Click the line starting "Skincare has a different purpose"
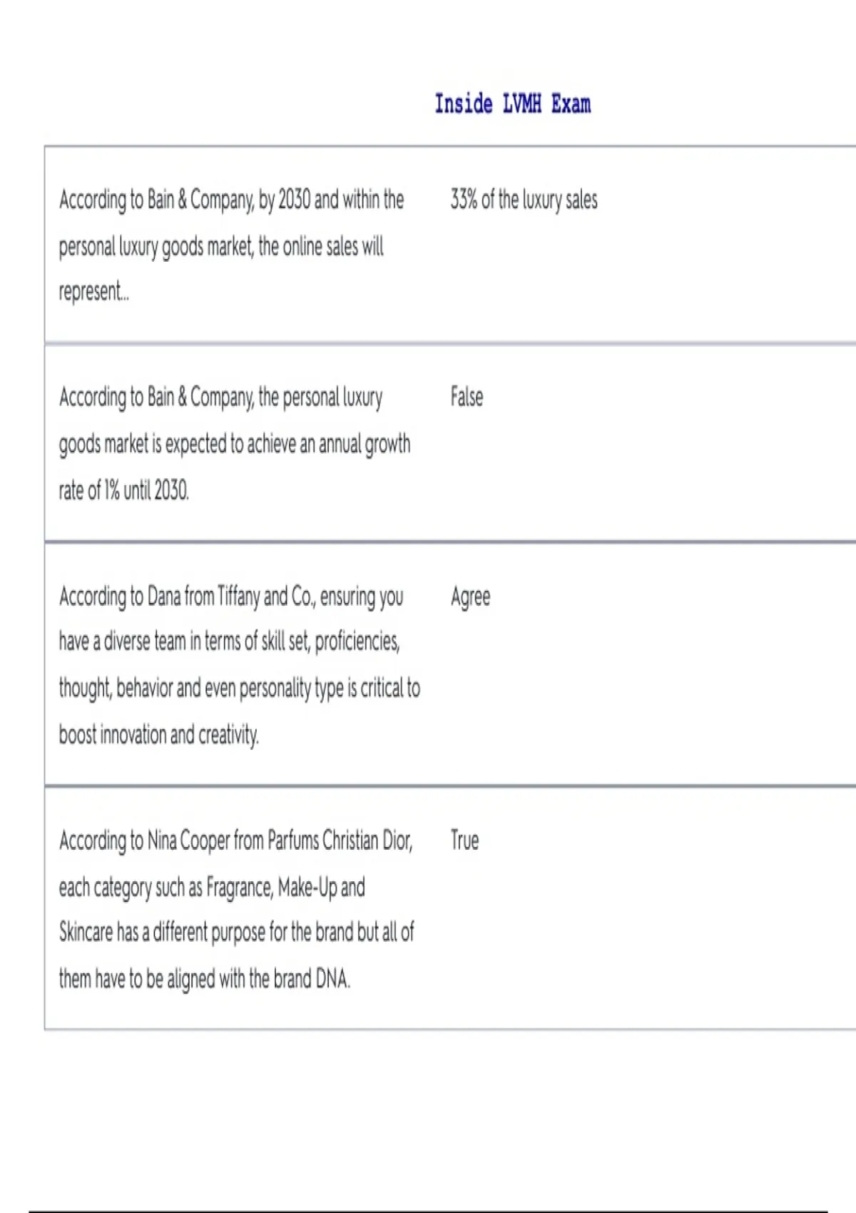Viewport: 856px width, 1213px height. point(236,932)
